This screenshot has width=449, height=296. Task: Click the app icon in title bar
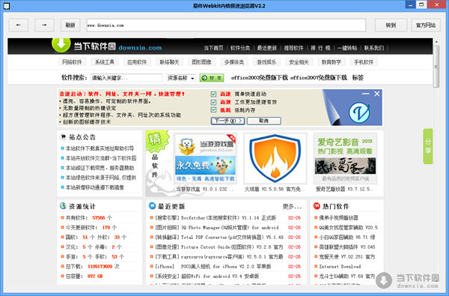6,6
